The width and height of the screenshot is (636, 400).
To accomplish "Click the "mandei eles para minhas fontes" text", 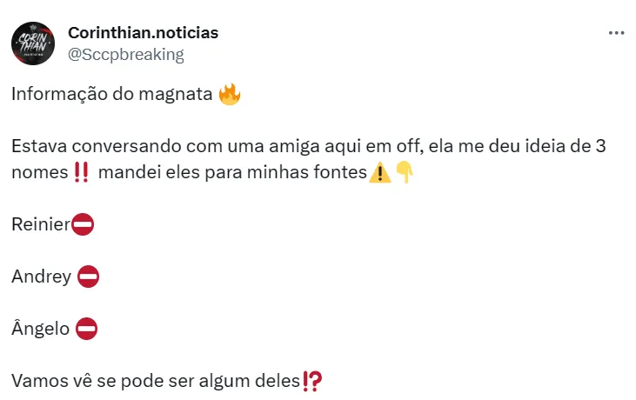I will (232, 173).
